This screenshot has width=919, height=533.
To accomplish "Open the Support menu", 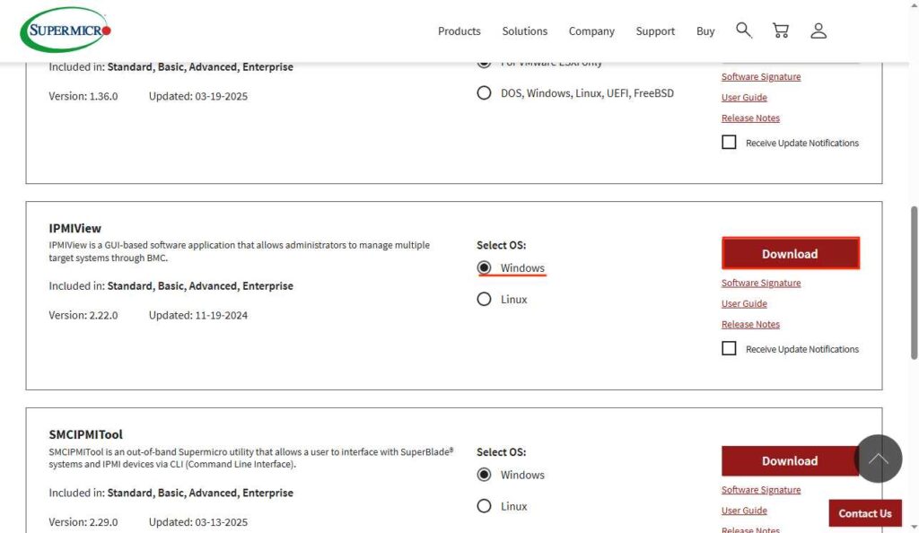I will tap(655, 31).
